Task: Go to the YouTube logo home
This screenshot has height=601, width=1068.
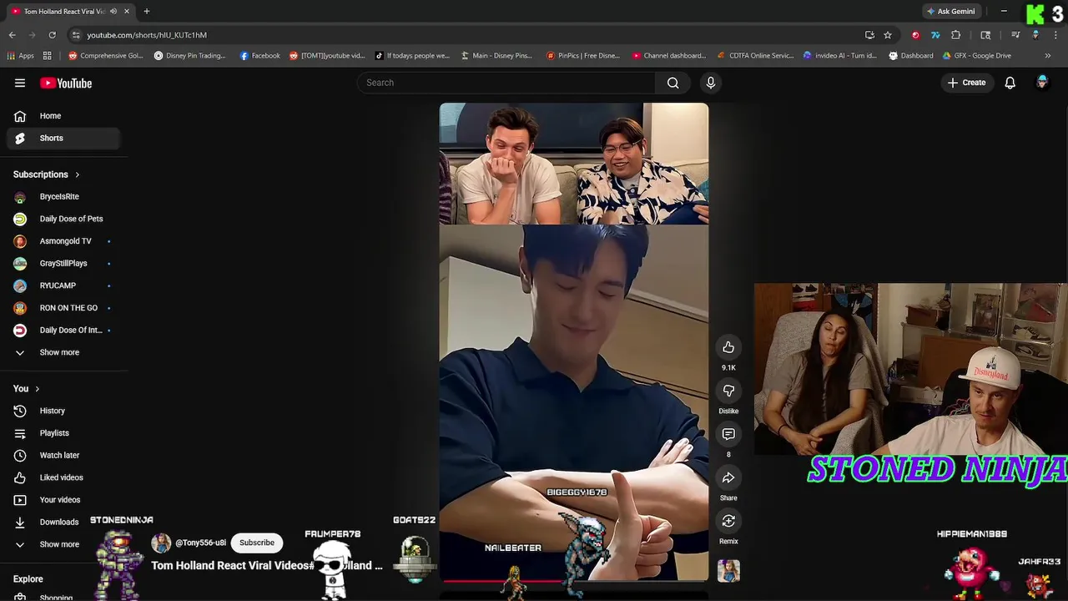Action: pos(66,83)
